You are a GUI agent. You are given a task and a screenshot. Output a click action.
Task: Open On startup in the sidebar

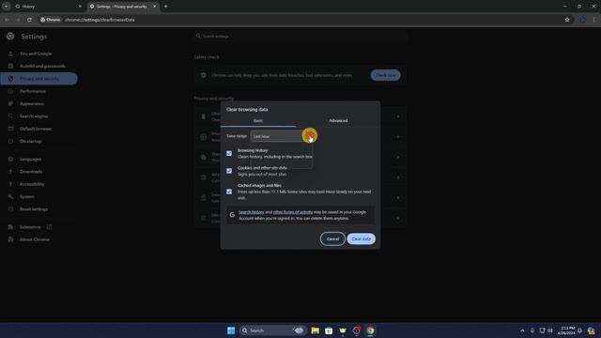[x=30, y=141]
